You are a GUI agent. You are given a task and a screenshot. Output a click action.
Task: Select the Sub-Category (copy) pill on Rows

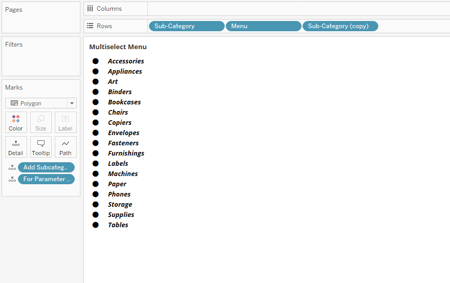(340, 26)
